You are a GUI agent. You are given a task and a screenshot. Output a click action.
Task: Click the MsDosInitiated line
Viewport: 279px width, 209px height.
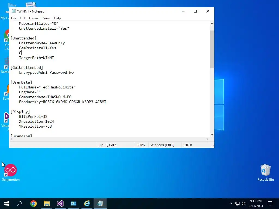[38, 23]
